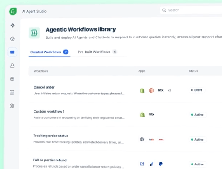Image resolution: width=222 pixels, height=169 pixels.
Task: Open the person contacts sidebar icon
Action: tap(12, 66)
